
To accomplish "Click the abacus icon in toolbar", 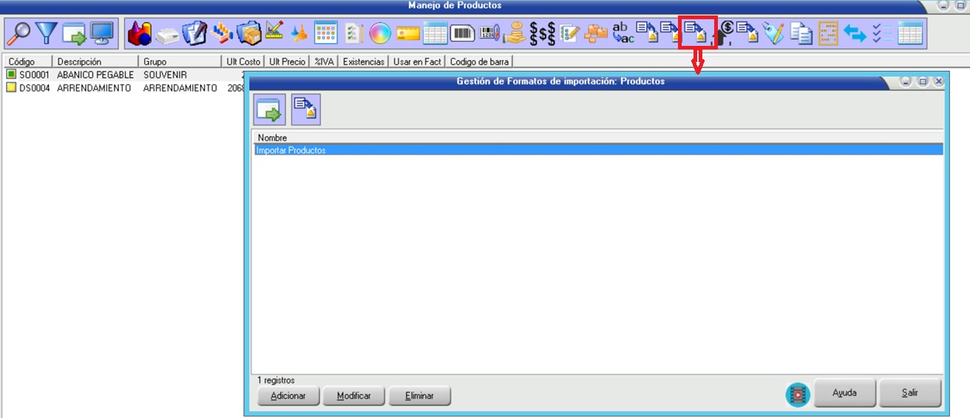I will pos(828,33).
